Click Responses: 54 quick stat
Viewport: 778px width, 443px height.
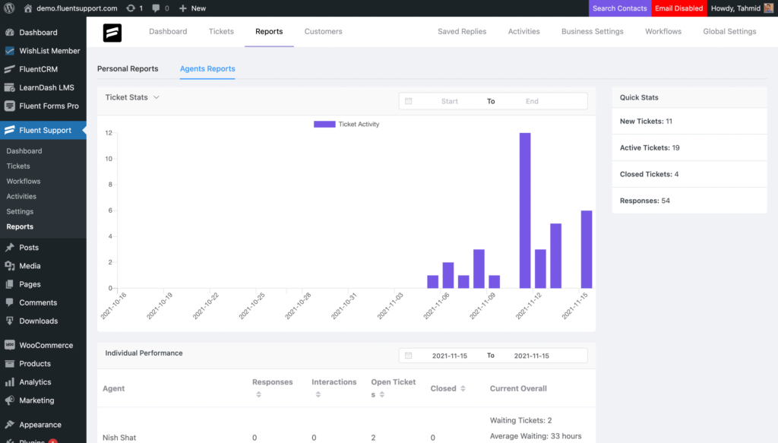690,201
